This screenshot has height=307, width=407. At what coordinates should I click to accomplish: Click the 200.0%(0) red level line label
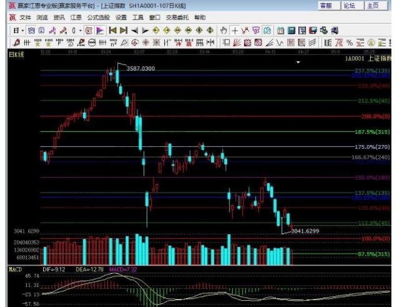376,116
